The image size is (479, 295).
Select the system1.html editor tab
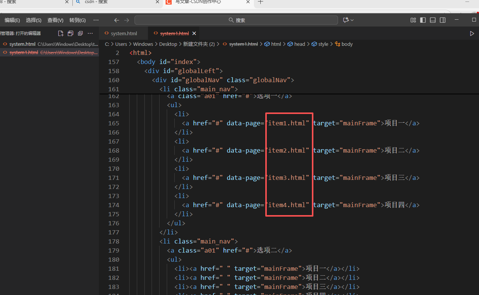click(x=174, y=33)
